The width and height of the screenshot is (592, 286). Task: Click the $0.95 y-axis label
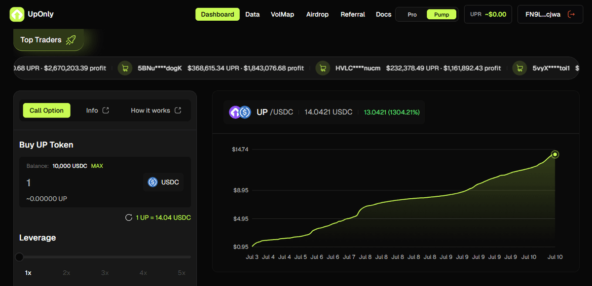coord(241,247)
